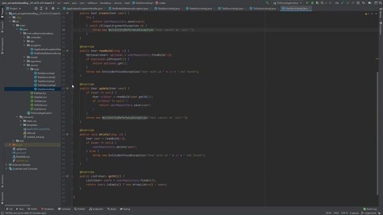Viewport: 383px width, 215px height.
Task: Open the Database tool window on right strip
Action: click(381, 28)
